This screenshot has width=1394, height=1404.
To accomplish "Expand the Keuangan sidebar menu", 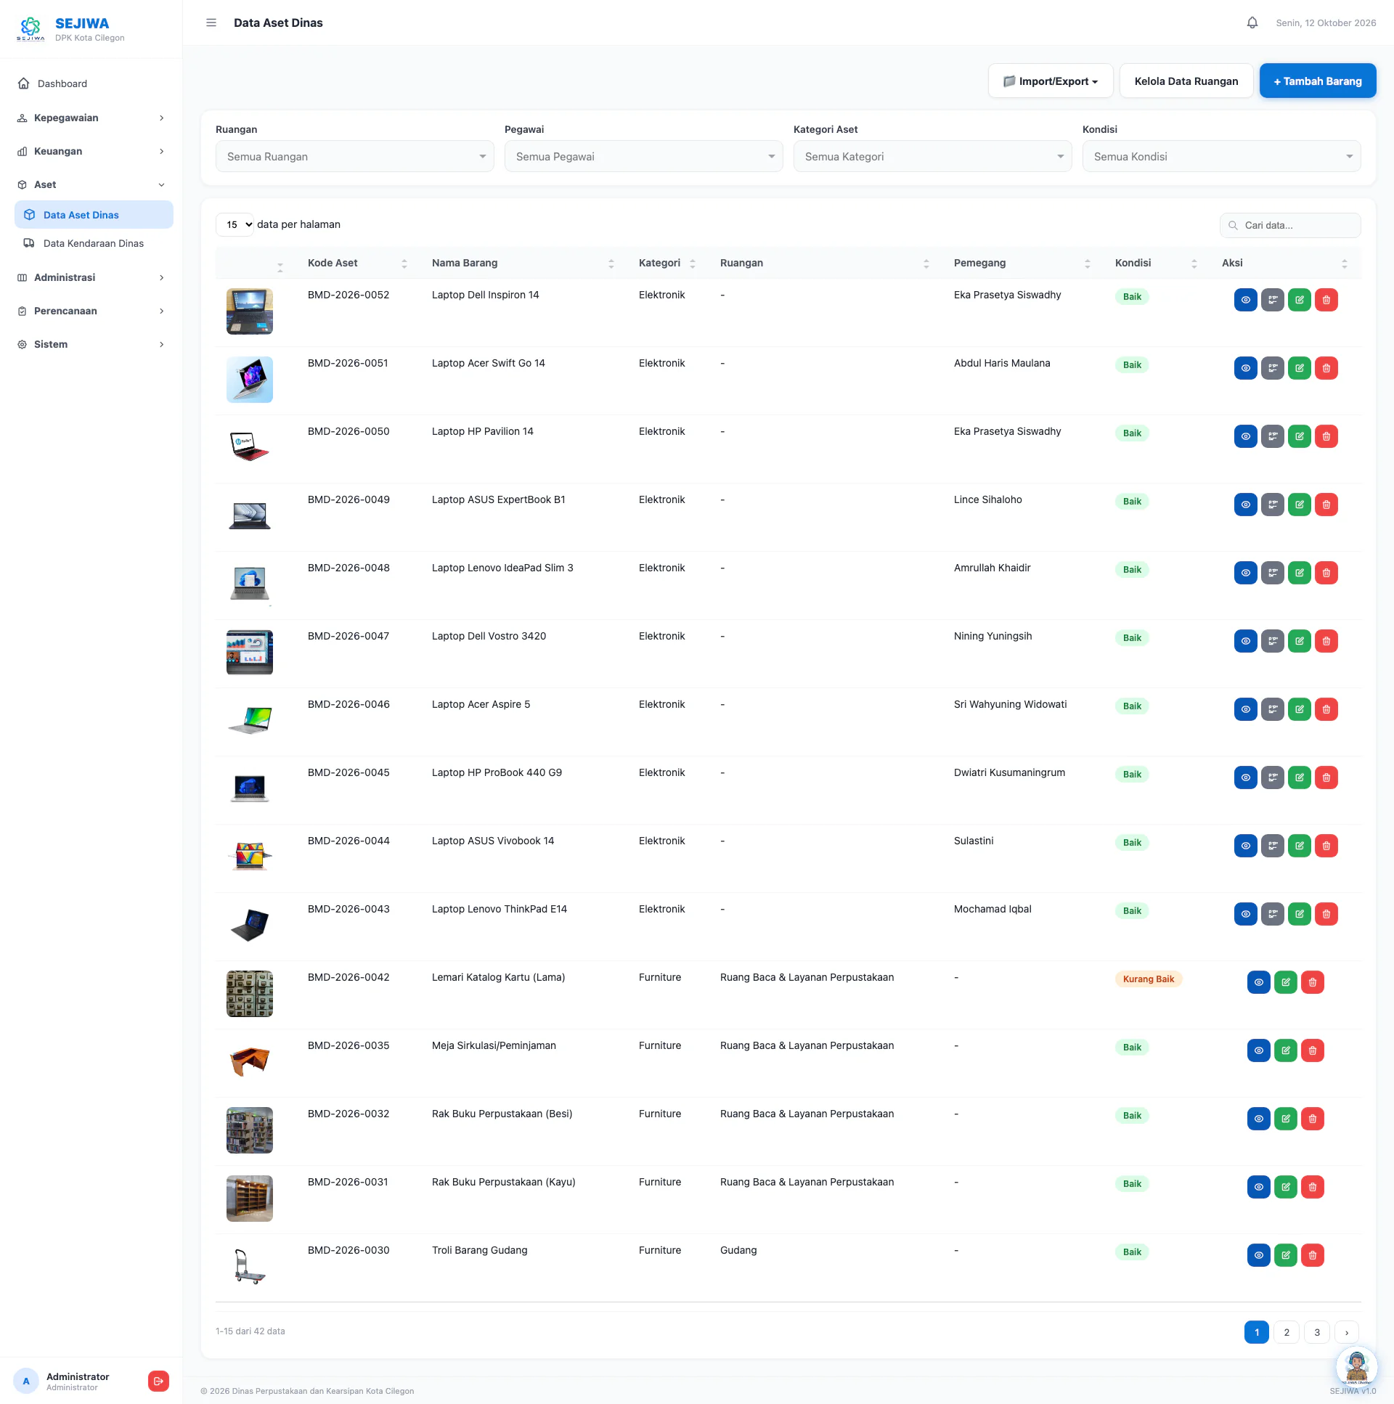I will point(91,151).
